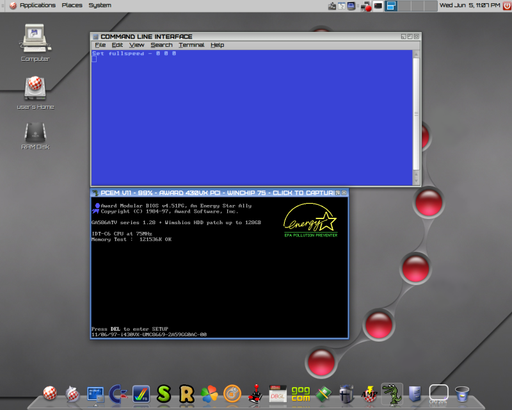Viewport: 512px width, 410px height.
Task: Click the 'IDT-C6 CPU at 75MHz' line
Action: [x=122, y=234]
